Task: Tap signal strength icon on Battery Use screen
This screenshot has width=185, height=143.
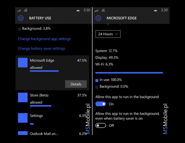Action: (19, 10)
